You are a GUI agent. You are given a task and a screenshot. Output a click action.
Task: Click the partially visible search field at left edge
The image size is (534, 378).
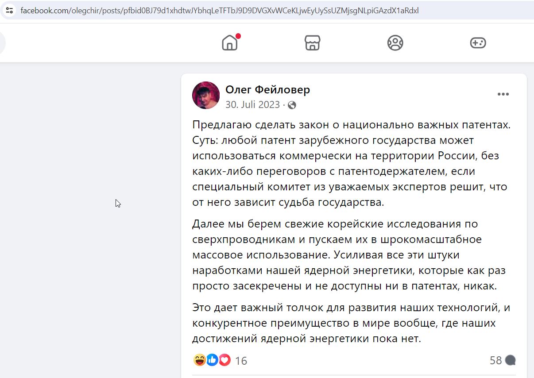(3, 43)
